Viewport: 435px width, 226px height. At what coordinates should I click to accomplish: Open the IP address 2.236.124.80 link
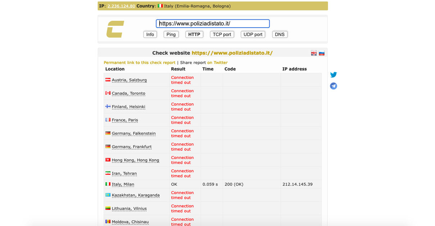pyautogui.click(x=121, y=6)
